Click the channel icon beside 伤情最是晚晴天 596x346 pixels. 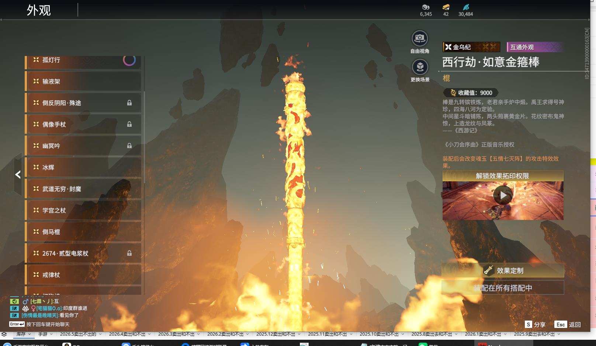[14, 315]
